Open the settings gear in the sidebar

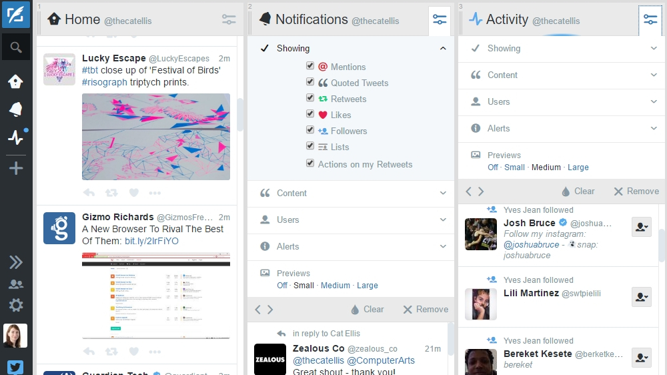16,305
